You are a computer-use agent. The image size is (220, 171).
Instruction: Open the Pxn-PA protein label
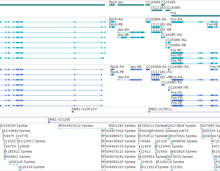[x=177, y=77]
